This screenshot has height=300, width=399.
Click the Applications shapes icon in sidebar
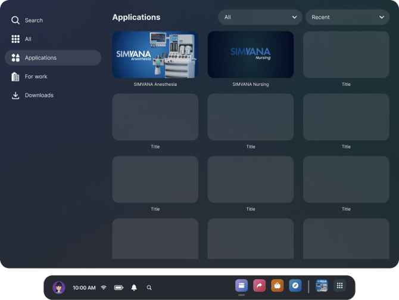click(15, 58)
